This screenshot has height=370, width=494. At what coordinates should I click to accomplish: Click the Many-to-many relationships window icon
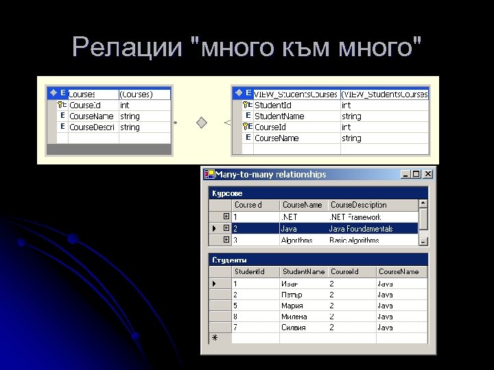point(209,174)
